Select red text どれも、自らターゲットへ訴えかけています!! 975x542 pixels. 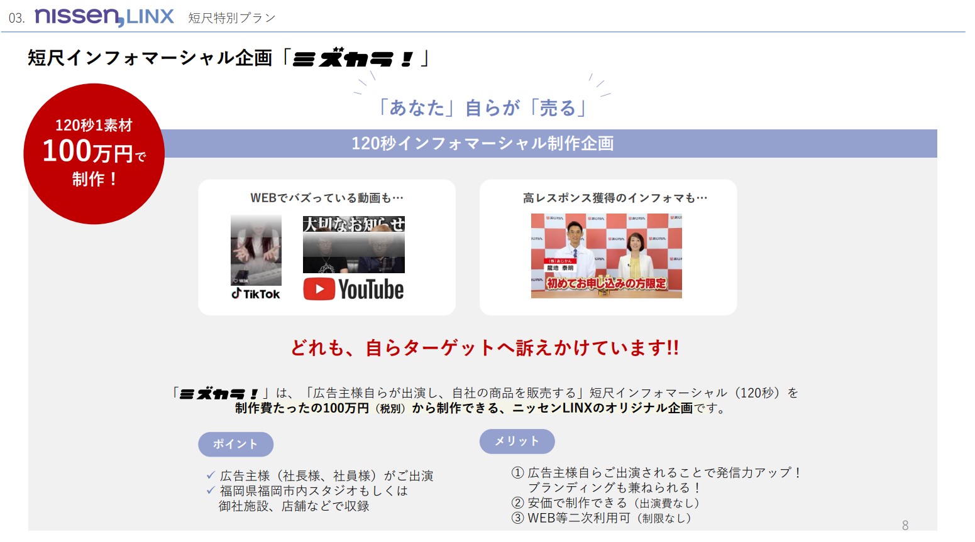(485, 347)
